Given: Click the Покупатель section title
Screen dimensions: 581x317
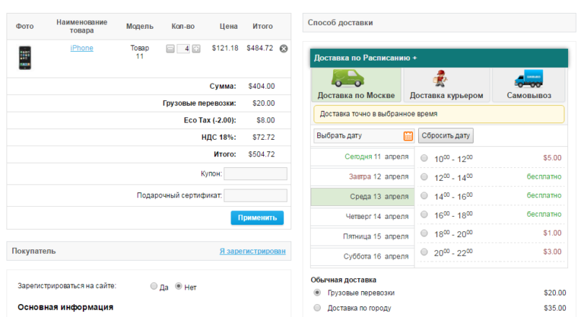Looking at the screenshot, I should click(x=34, y=251).
